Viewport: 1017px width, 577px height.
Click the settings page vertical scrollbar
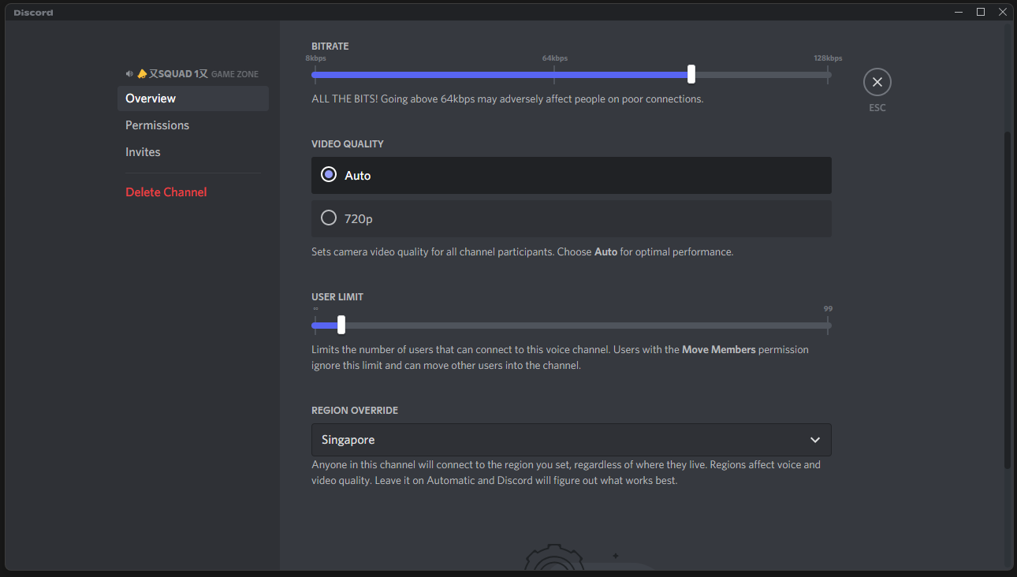tap(1007, 300)
